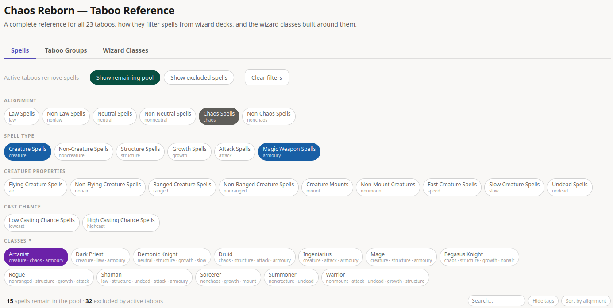Toggle the Non-Chaos Spells taboo

point(269,116)
